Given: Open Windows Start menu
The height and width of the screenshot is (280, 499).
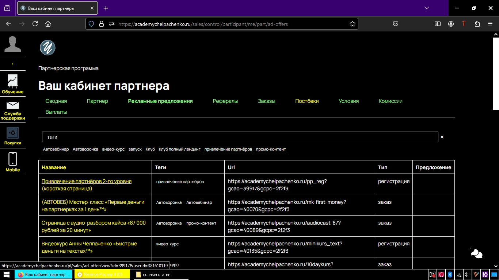Looking at the screenshot, I should (x=7, y=275).
